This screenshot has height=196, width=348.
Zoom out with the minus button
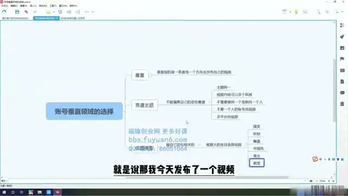(316, 181)
